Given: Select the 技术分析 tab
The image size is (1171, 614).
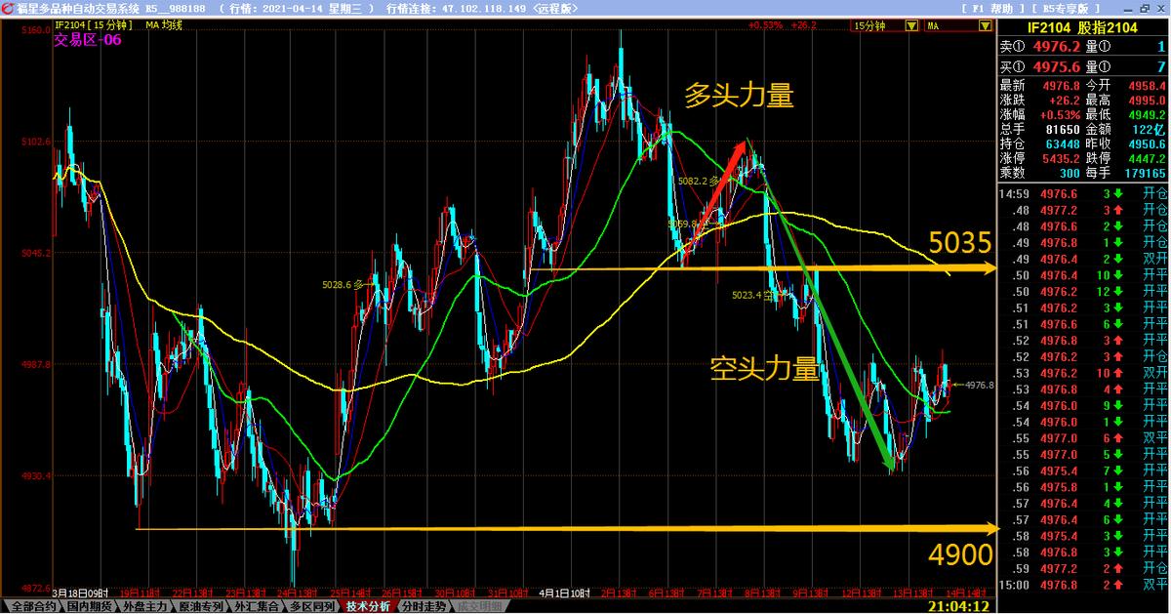Looking at the screenshot, I should click(x=371, y=606).
